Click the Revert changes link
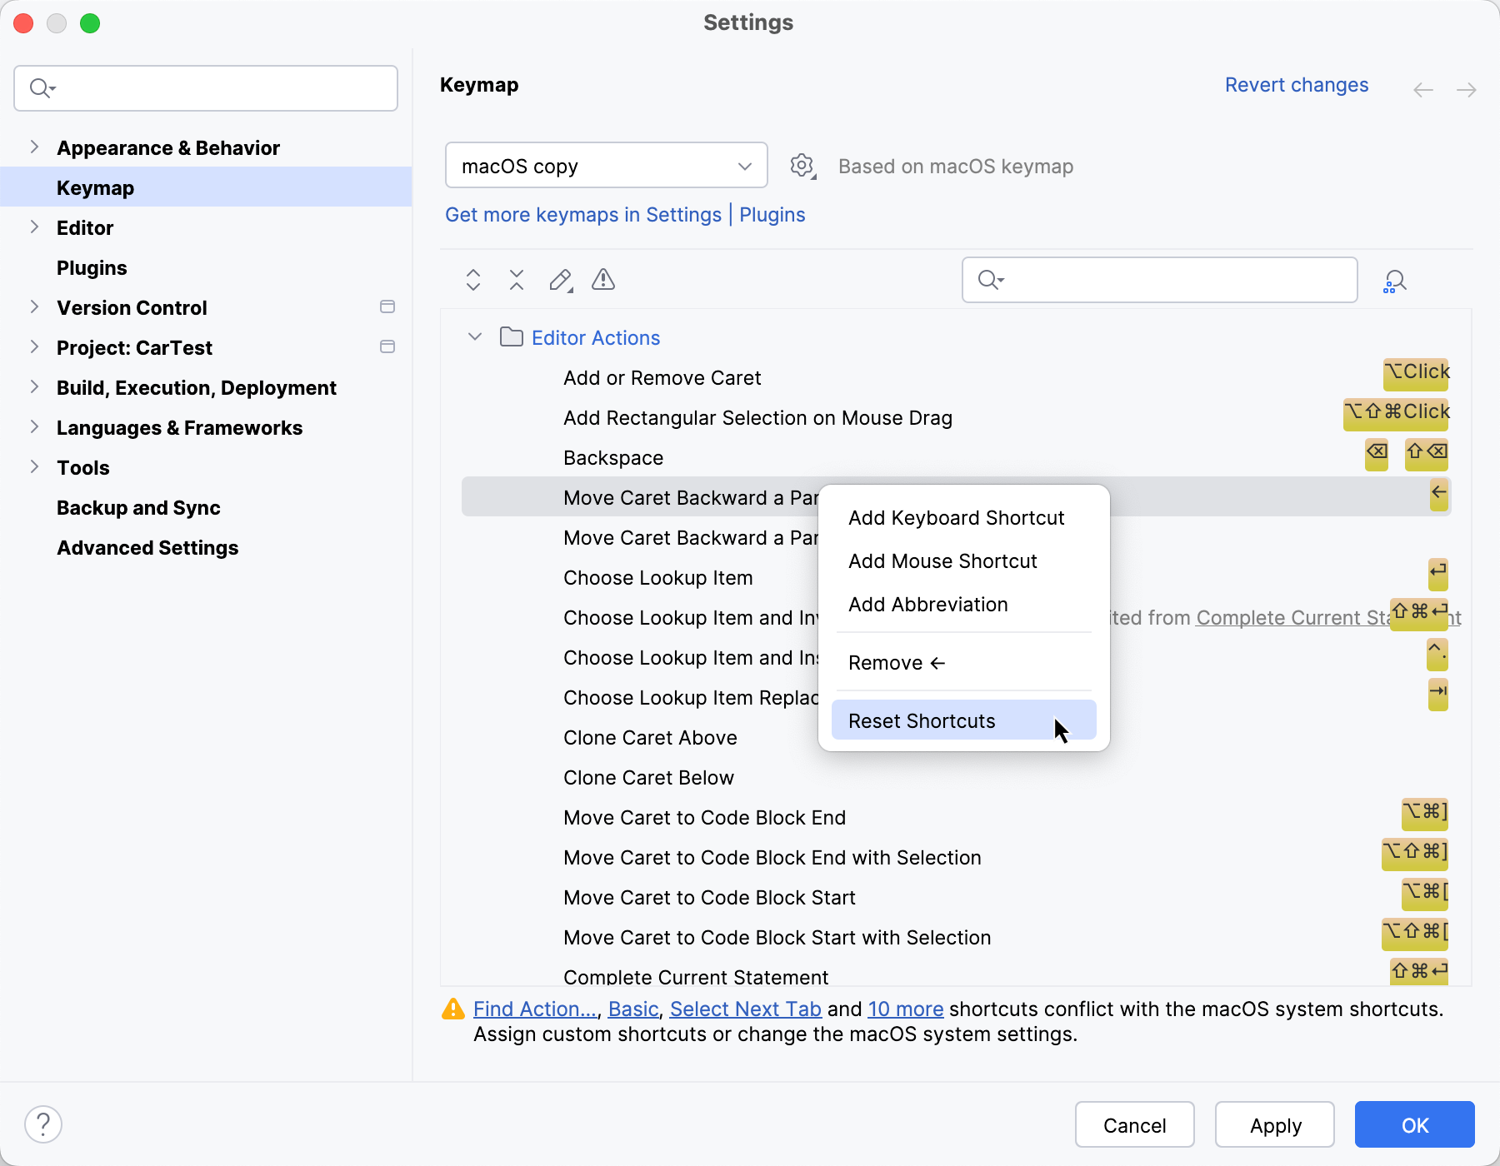 coord(1296,84)
